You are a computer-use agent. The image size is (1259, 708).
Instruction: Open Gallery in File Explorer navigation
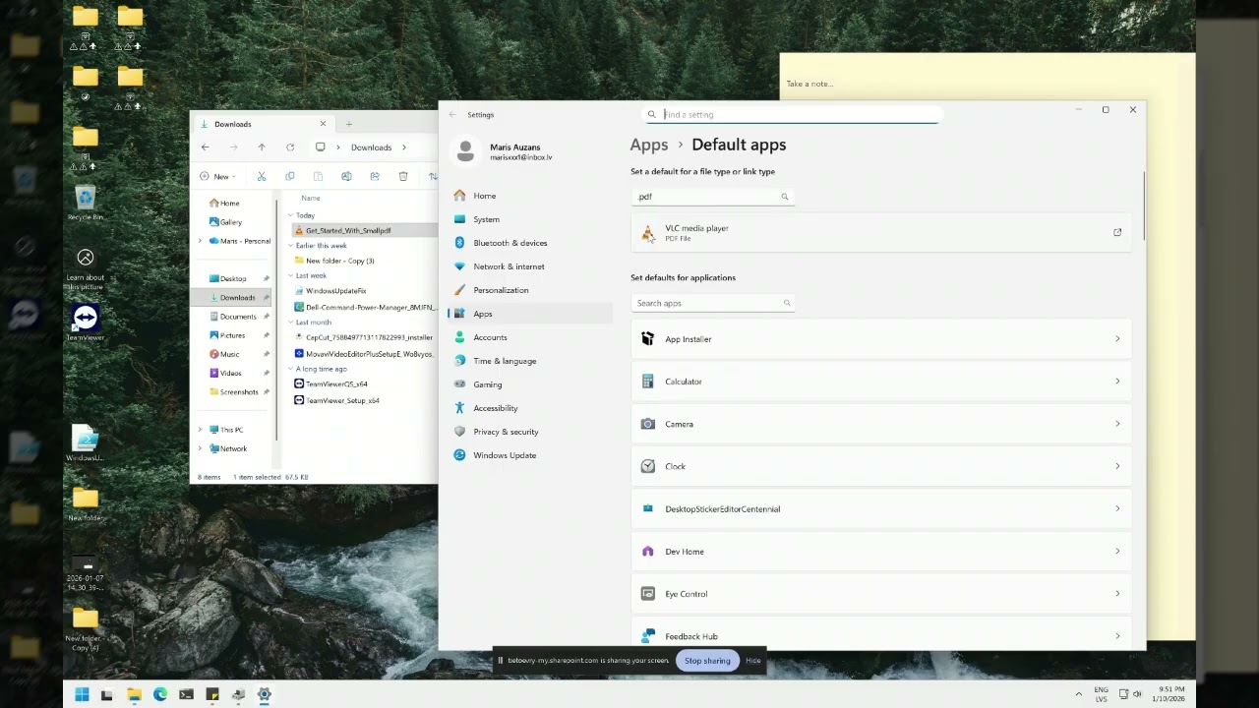click(231, 222)
